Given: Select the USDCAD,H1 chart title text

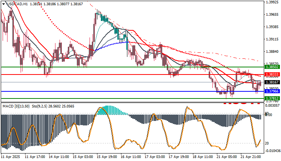Looking at the screenshot, I should click(17, 4).
